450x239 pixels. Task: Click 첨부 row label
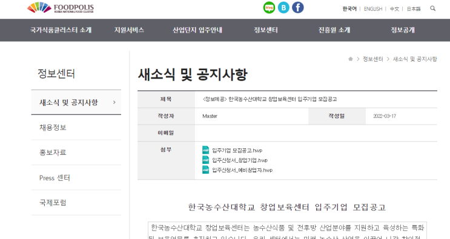tap(166, 149)
